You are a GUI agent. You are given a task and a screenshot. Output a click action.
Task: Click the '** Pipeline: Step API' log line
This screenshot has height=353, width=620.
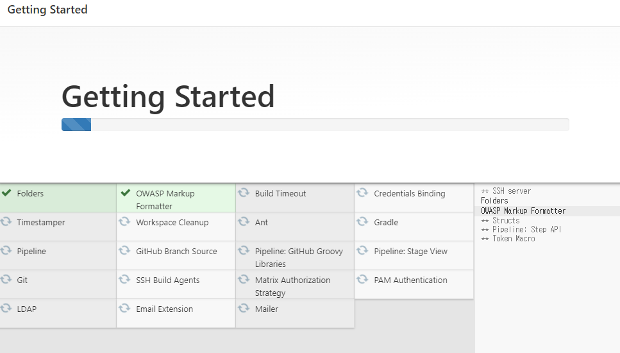click(521, 230)
